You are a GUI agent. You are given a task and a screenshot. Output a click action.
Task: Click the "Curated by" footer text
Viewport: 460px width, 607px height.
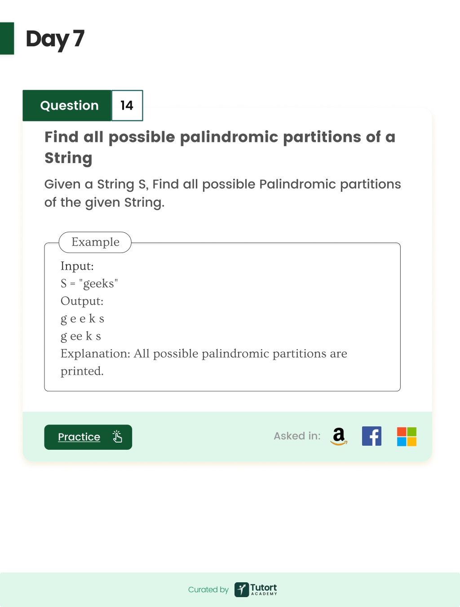[x=208, y=589]
